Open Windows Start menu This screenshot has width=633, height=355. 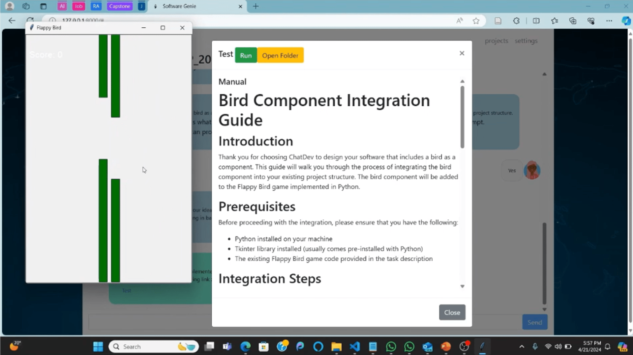(98, 346)
